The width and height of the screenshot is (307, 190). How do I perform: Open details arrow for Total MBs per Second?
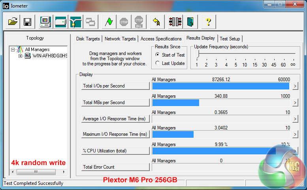(x=295, y=103)
